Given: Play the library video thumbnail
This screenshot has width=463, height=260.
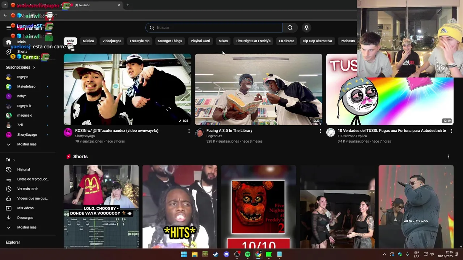Looking at the screenshot, I should click(x=259, y=90).
